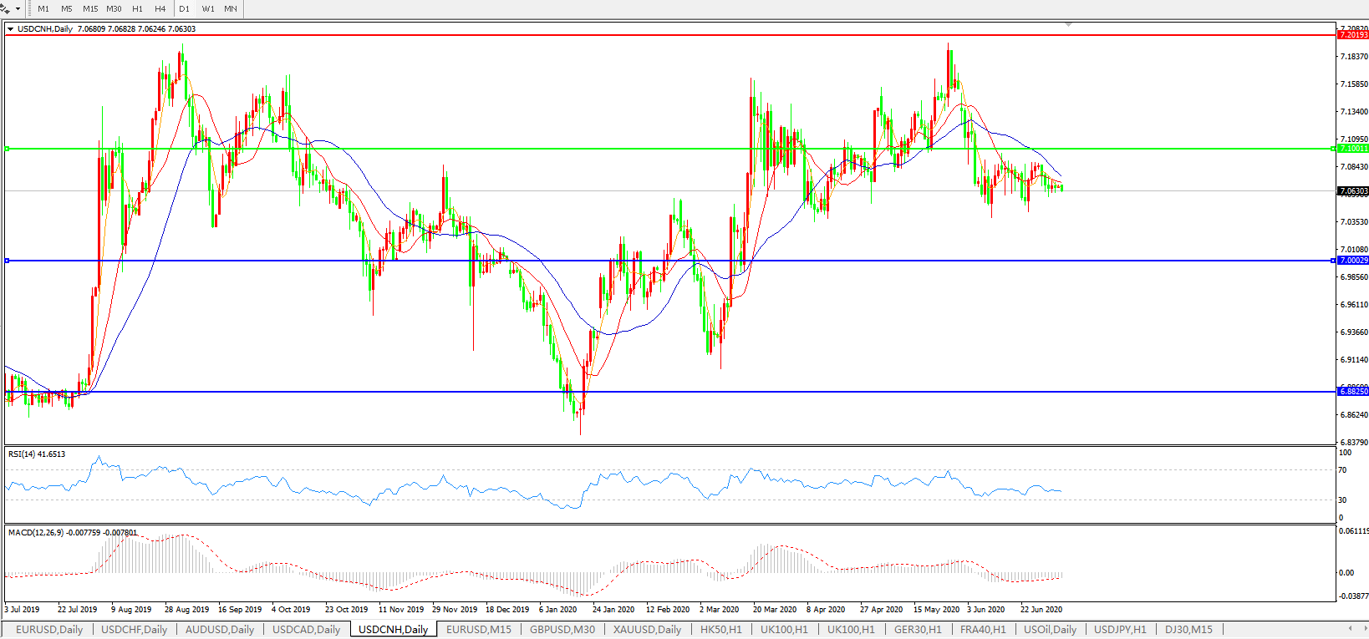Viewport: 1369px width, 639px height.
Task: Expand the USDCNH,Daily chart title triangle
Action: [x=10, y=29]
